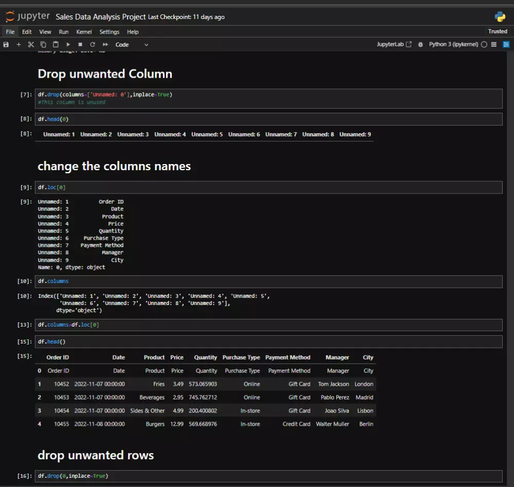Viewport: 514px width, 487px height.
Task: Click the save notebook icon
Action: click(x=6, y=45)
